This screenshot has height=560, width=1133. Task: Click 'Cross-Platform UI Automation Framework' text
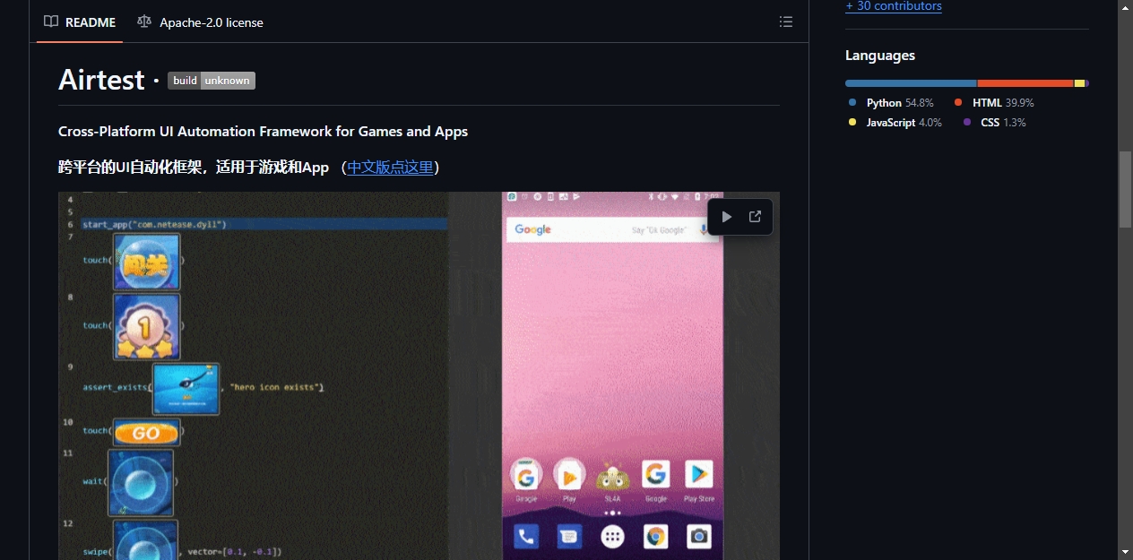(195, 132)
